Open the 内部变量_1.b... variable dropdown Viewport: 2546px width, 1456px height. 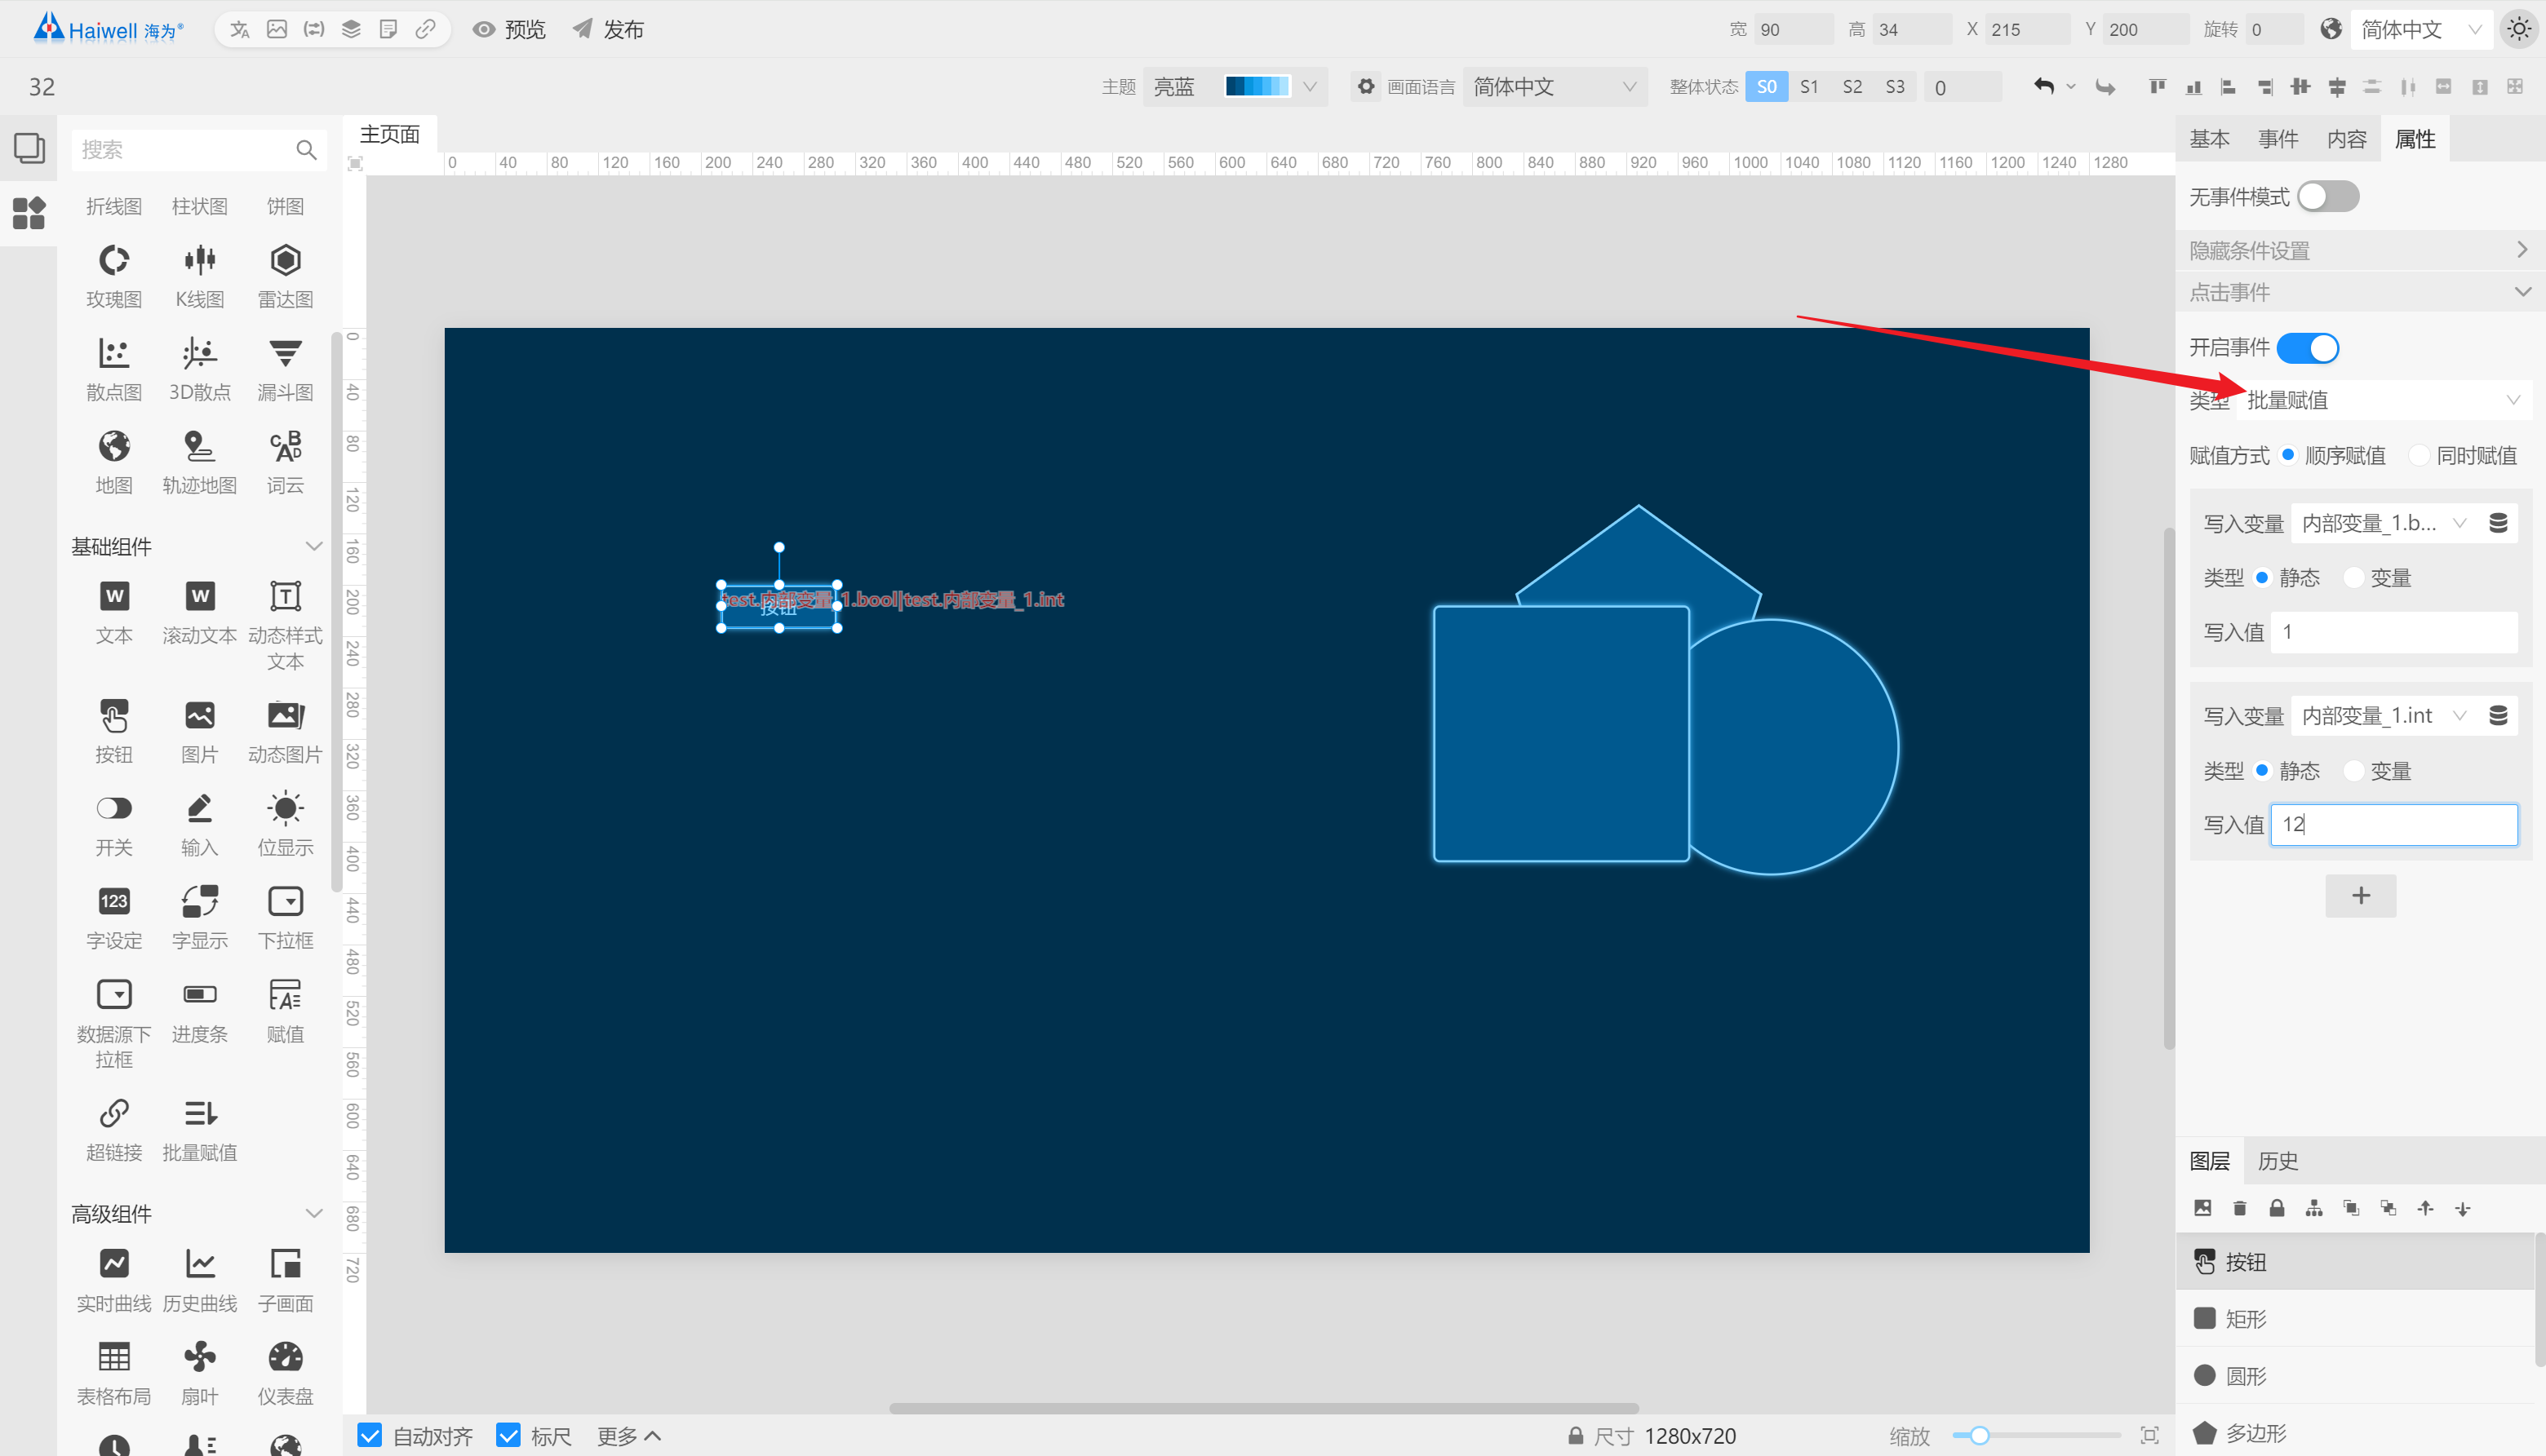coord(2385,523)
